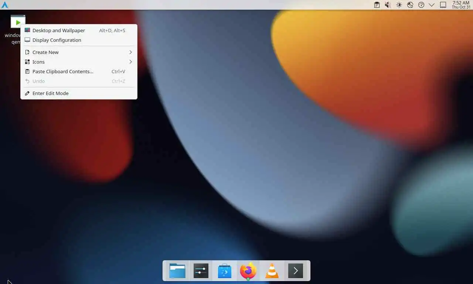Select Create New in context menu

click(79, 52)
